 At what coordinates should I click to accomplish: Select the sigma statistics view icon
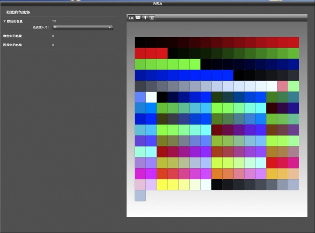pos(131,18)
